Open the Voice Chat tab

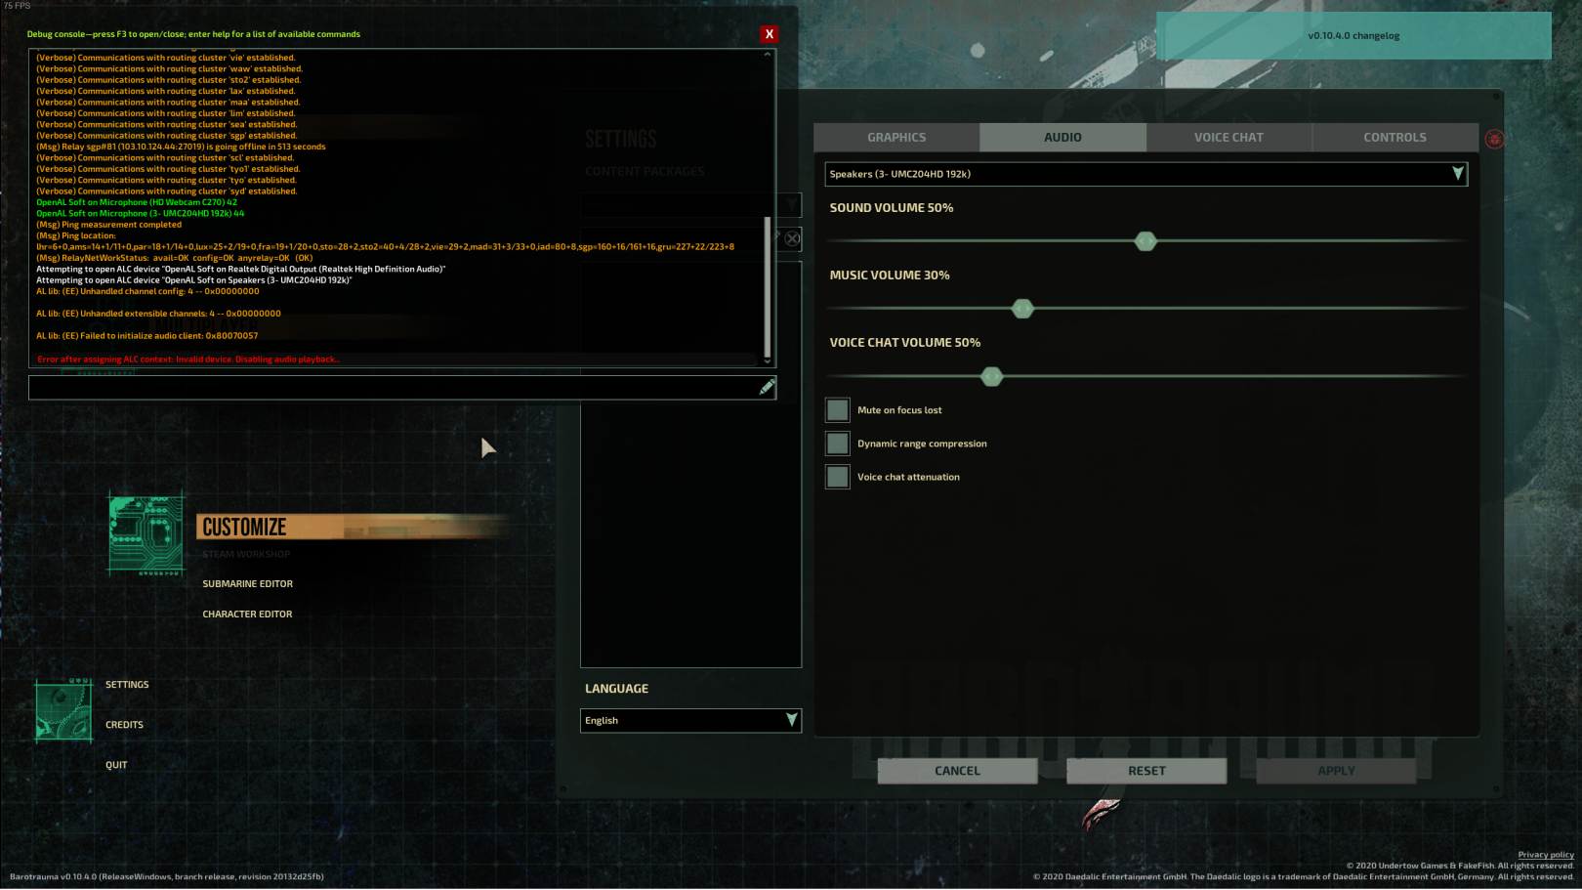tap(1228, 137)
